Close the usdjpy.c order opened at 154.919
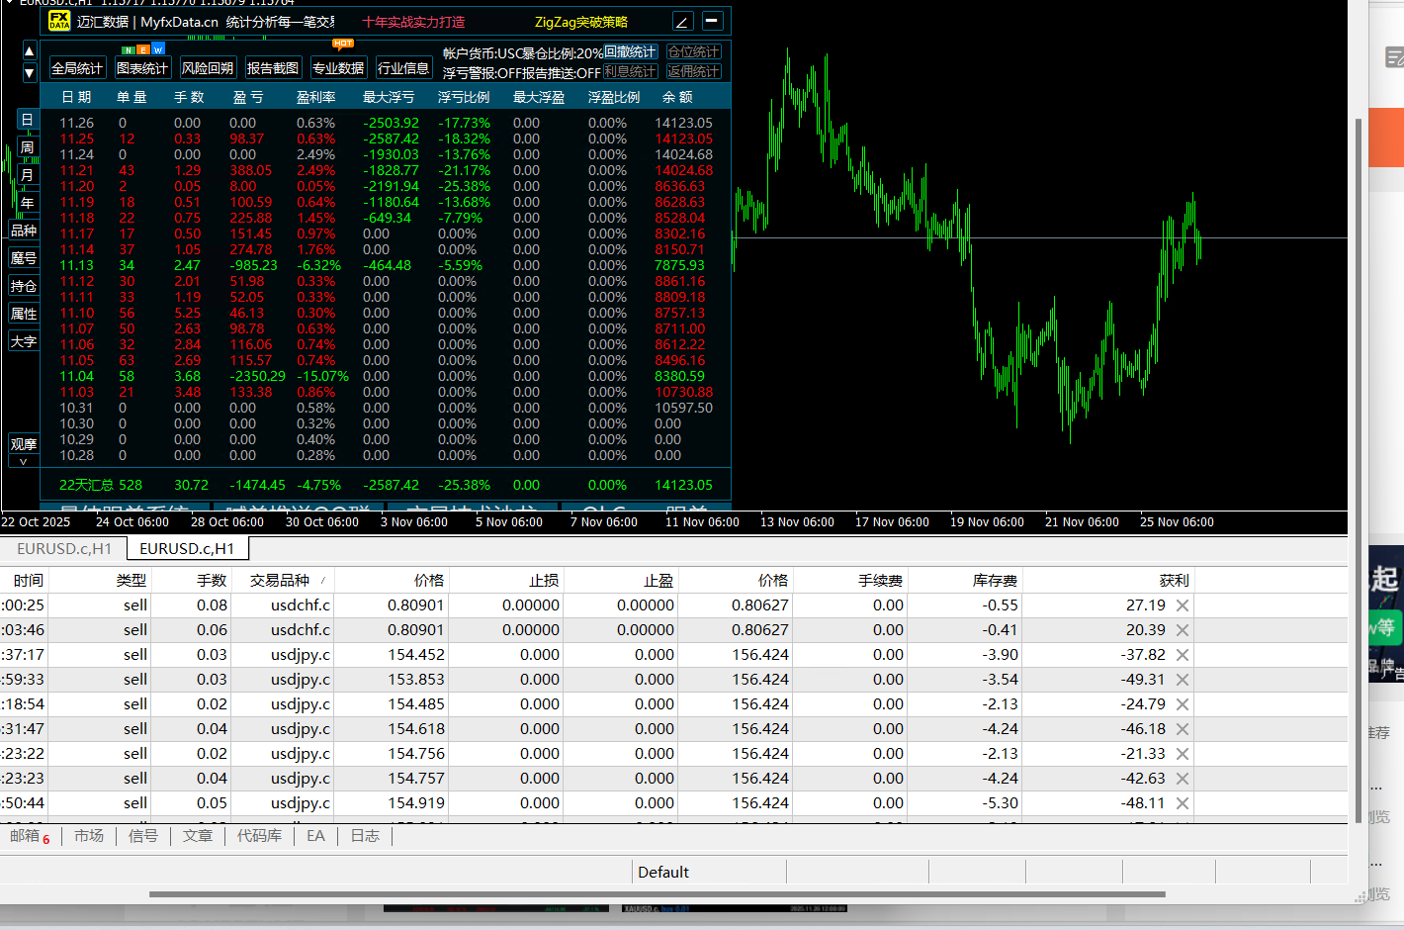1404x930 pixels. [x=1183, y=803]
